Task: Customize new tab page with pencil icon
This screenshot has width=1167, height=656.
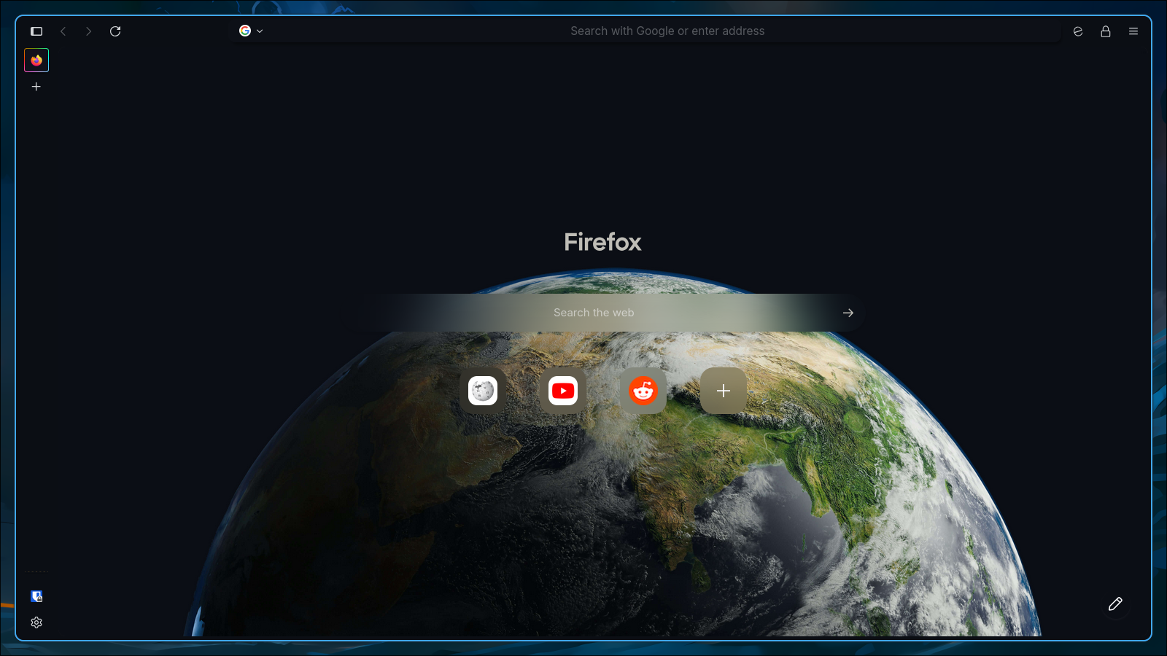Action: point(1115,604)
